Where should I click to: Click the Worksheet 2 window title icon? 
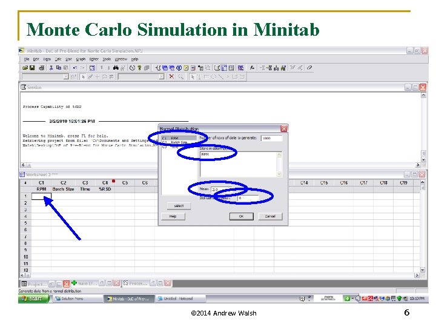pos(22,174)
